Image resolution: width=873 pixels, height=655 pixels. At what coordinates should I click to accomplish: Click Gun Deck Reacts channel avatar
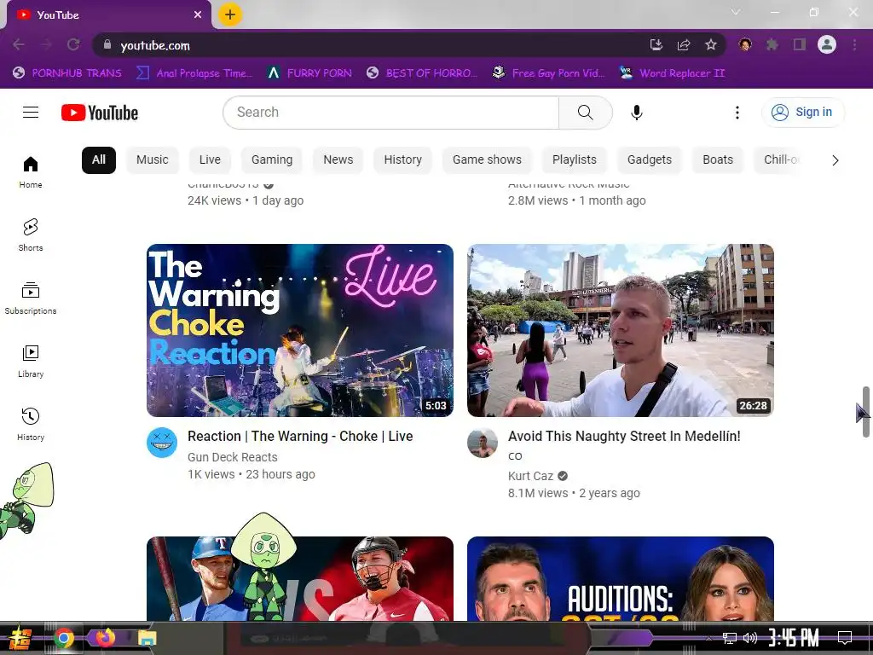pyautogui.click(x=162, y=443)
